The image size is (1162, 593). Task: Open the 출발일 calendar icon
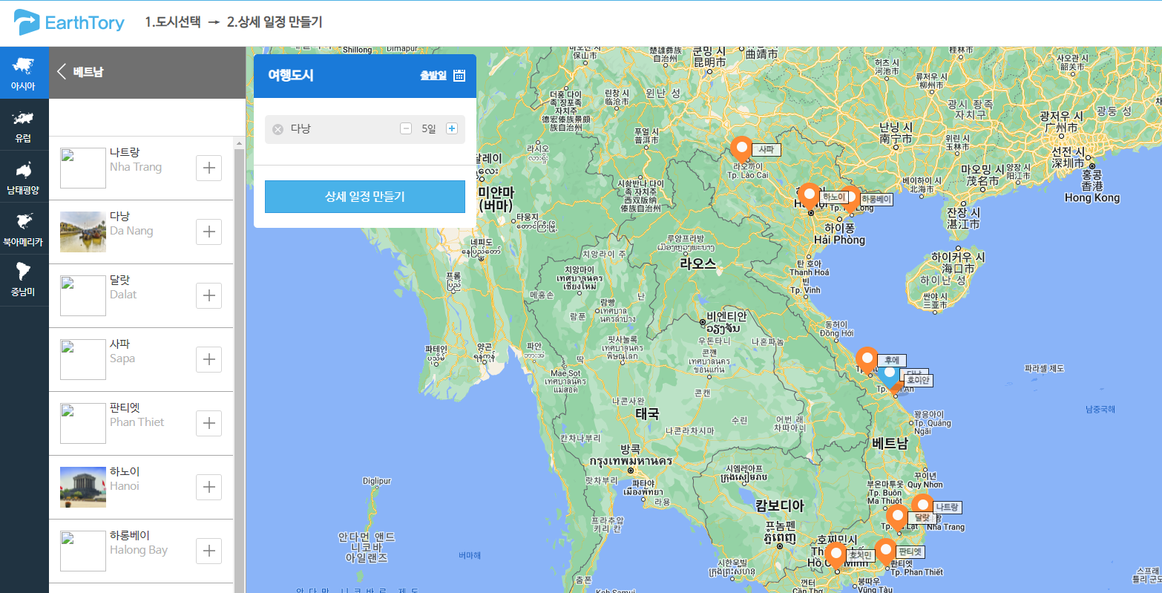(x=459, y=75)
